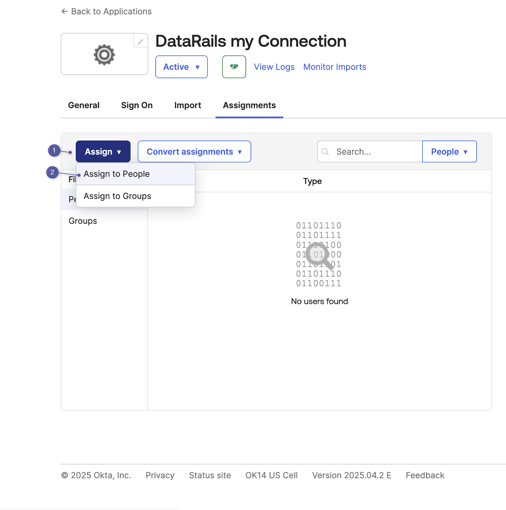Open the Active status dropdown
506x510 pixels.
click(x=181, y=67)
